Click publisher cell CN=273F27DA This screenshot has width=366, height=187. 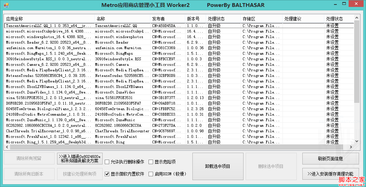pyautogui.click(x=167, y=125)
